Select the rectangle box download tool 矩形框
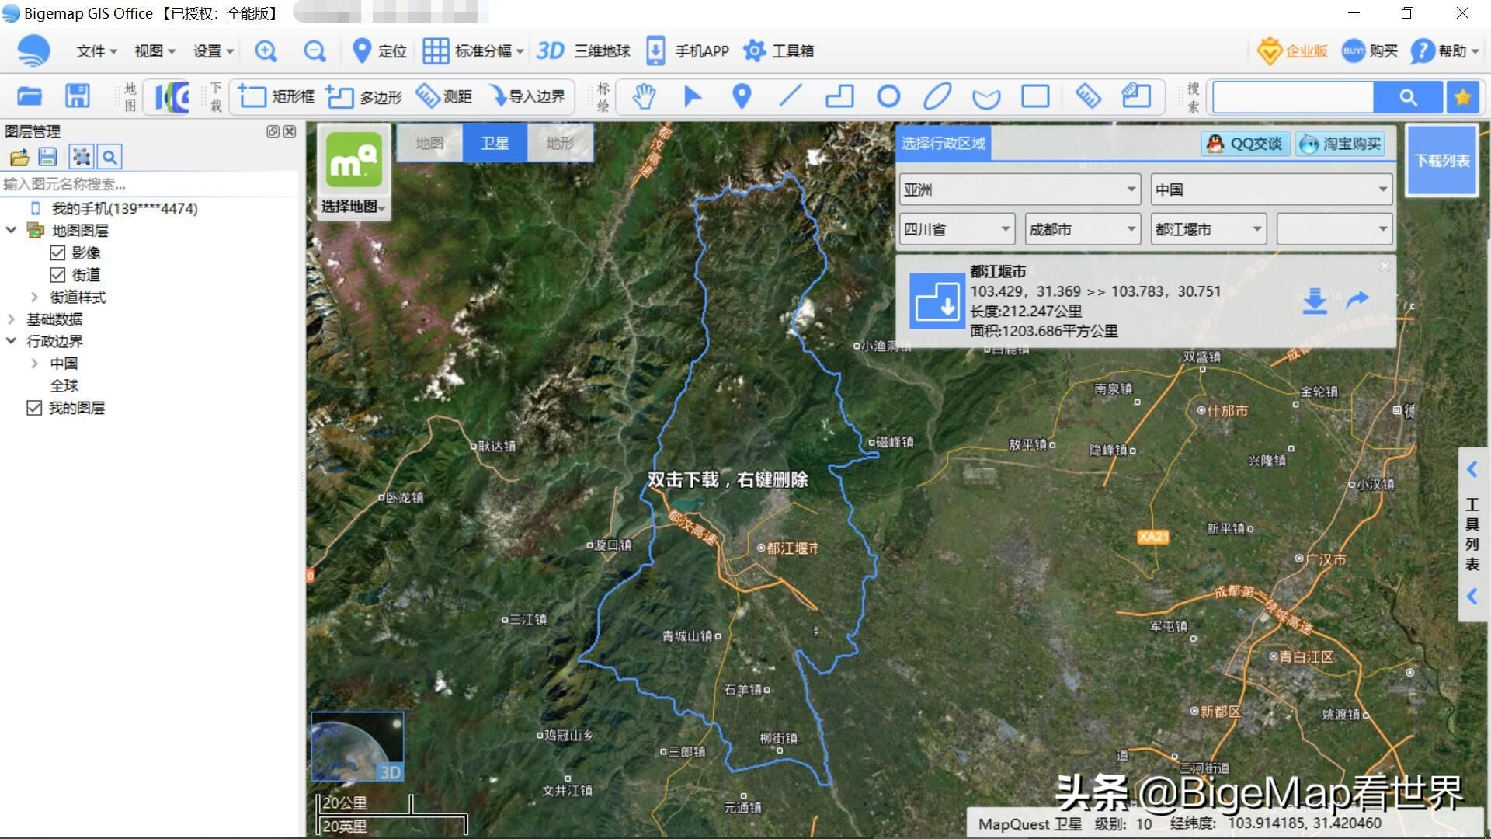Viewport: 1491px width, 839px height. 276,96
